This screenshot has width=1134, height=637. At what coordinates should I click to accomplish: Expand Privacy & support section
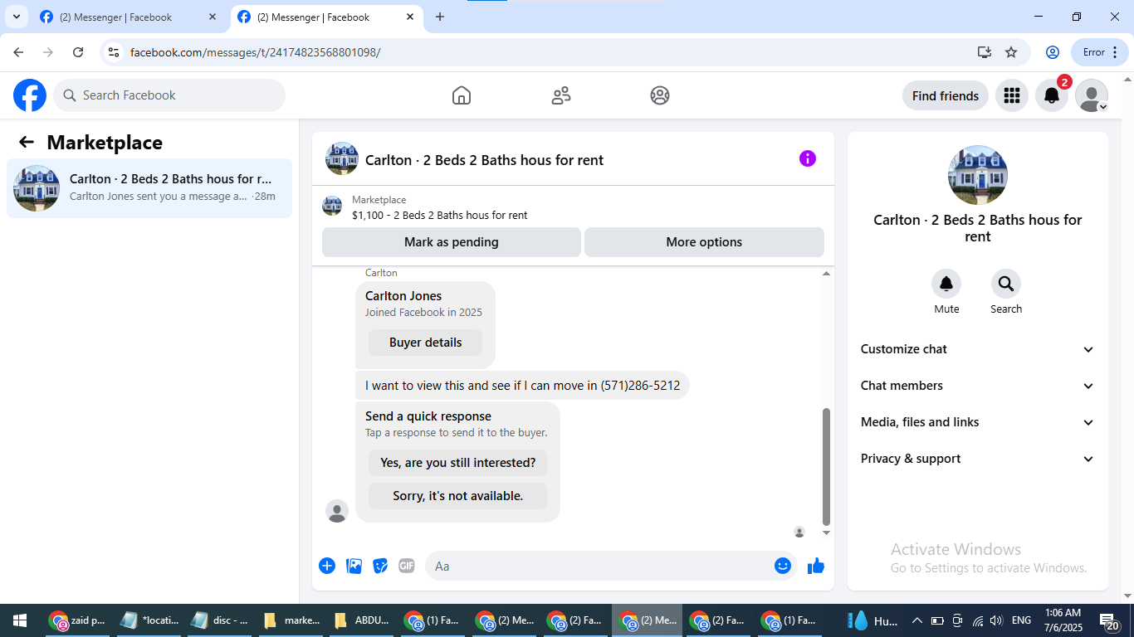coord(978,459)
